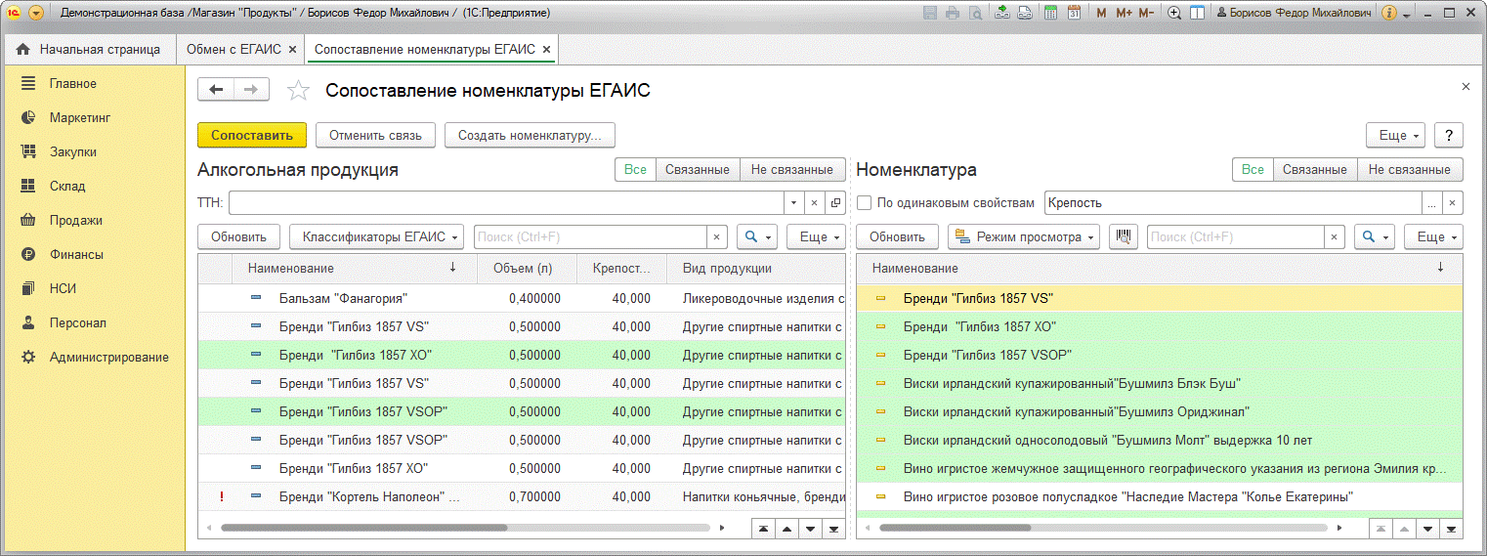The width and height of the screenshot is (1487, 556).
Task: Open the ТТН field dropdown arrow
Action: (792, 203)
